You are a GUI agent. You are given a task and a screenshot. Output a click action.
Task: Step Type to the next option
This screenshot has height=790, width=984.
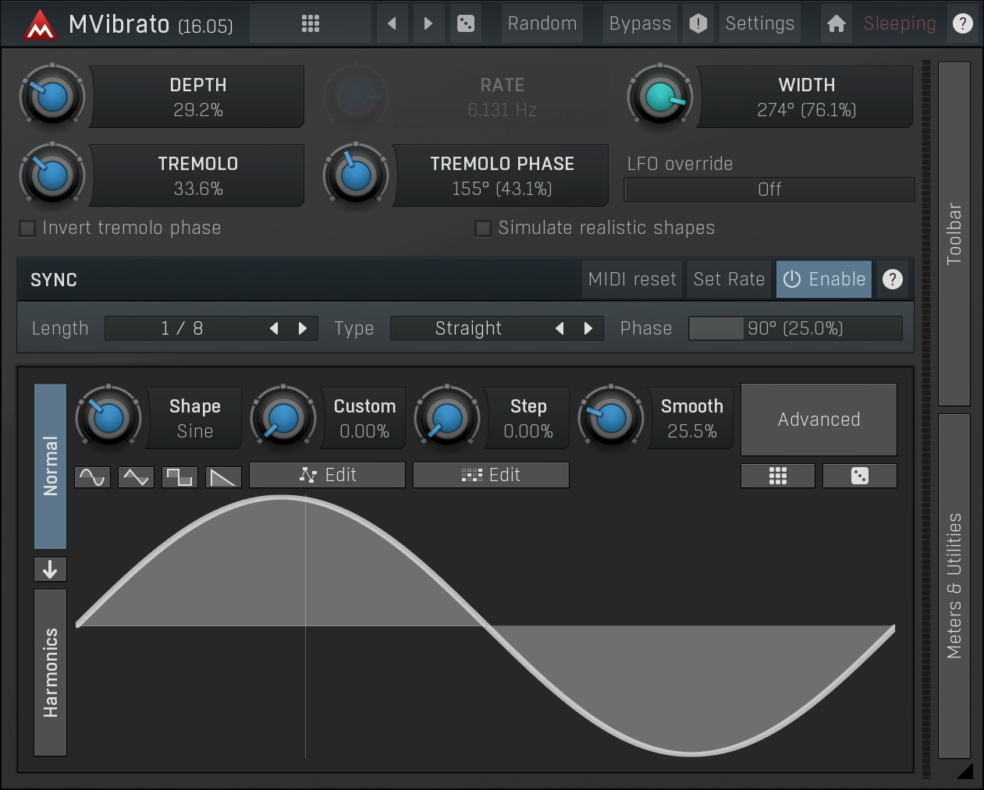tap(588, 328)
